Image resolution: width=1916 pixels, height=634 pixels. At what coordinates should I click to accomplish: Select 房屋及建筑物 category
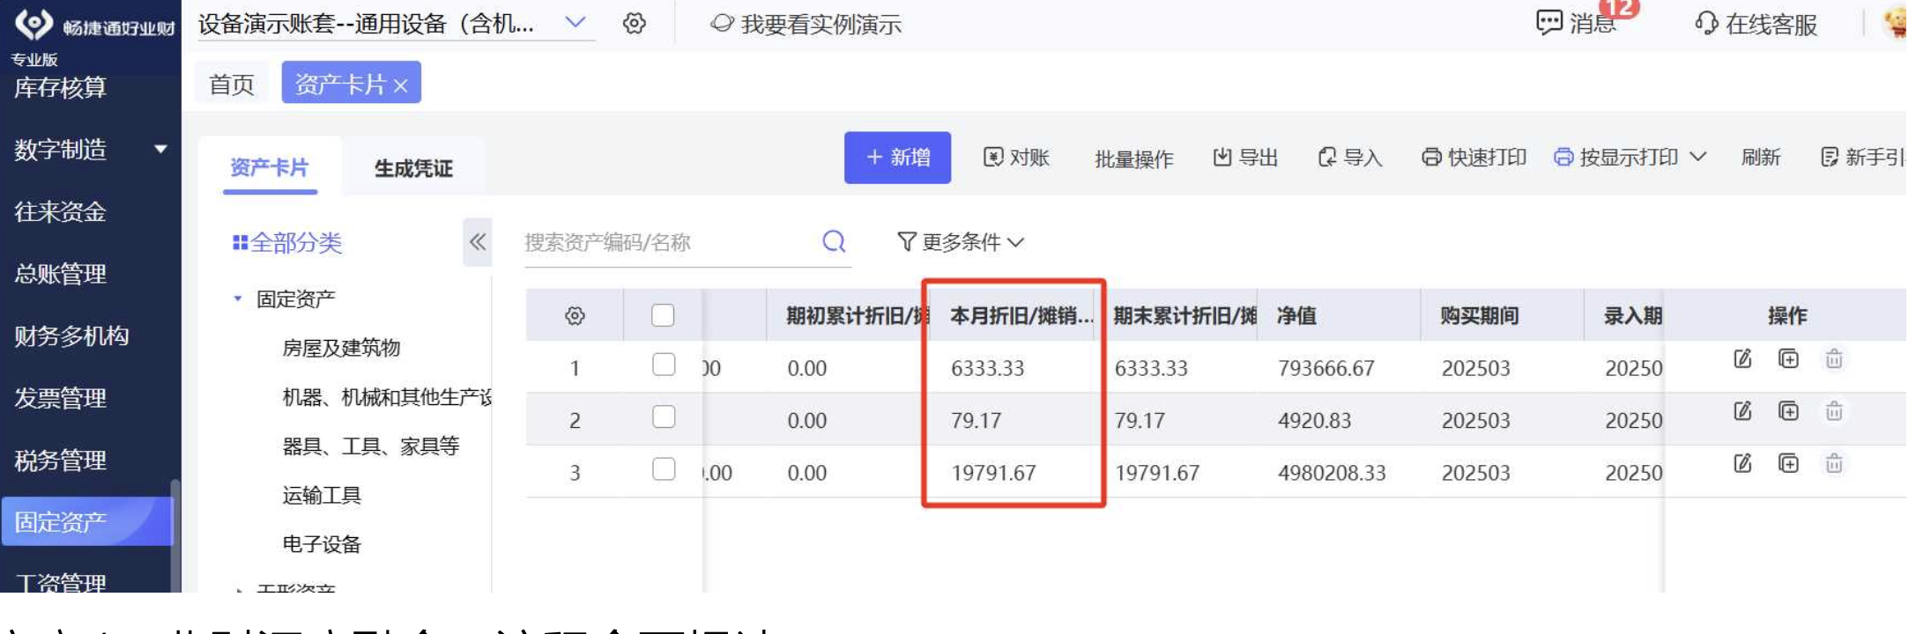(x=341, y=348)
